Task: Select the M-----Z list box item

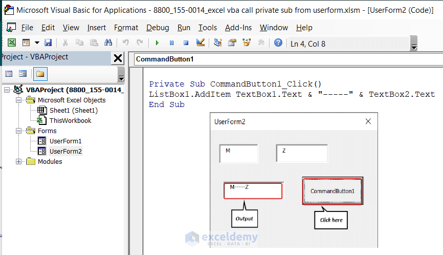Action: click(239, 187)
